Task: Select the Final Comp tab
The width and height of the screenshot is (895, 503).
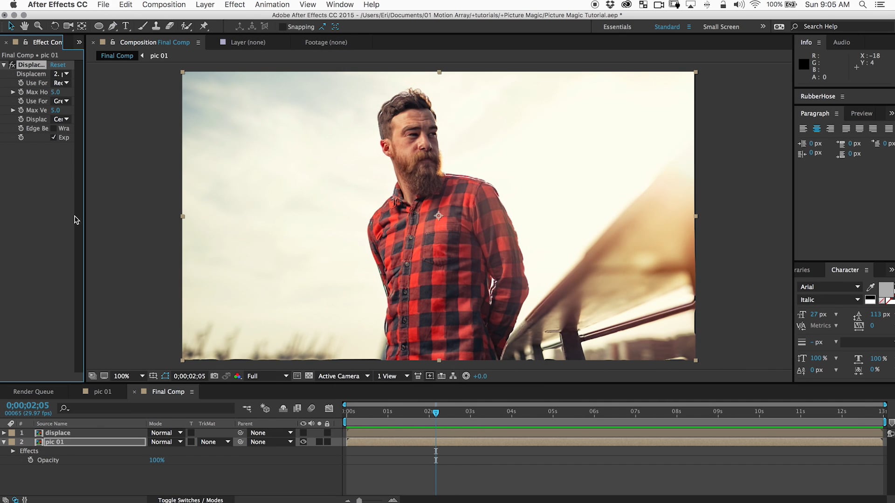Action: (x=168, y=391)
